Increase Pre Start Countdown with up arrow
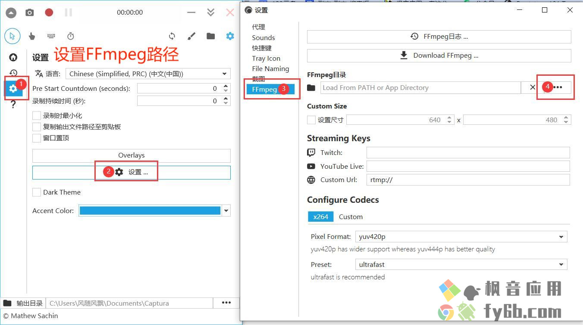This screenshot has height=325, width=583. click(226, 86)
